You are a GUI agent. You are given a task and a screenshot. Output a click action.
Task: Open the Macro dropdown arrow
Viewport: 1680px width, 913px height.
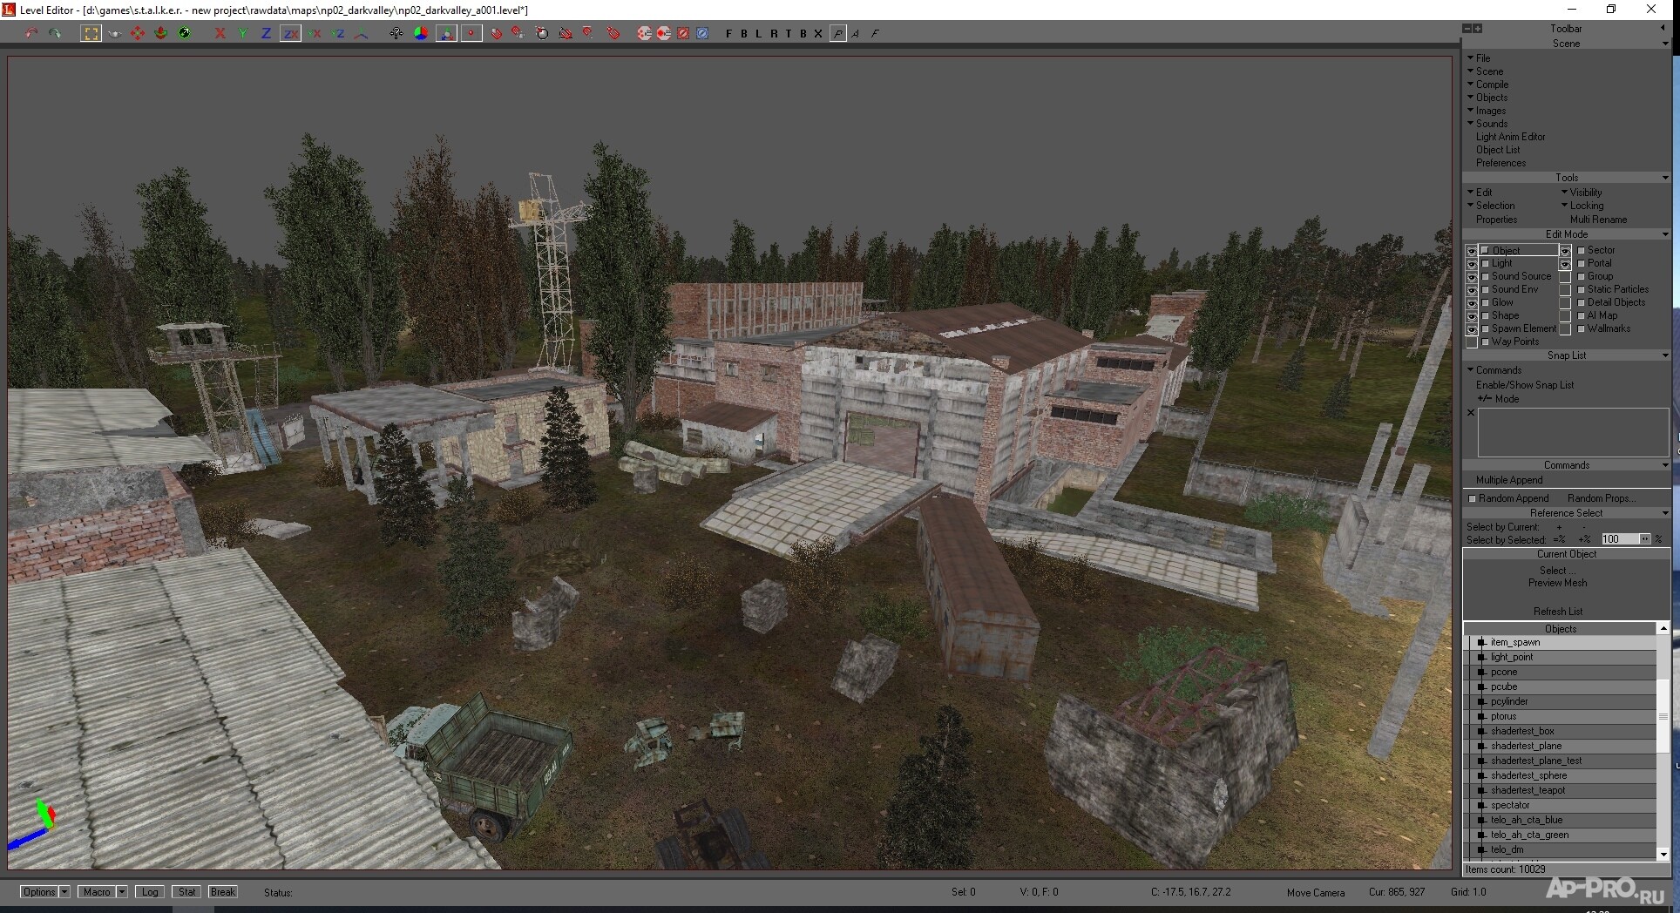coord(122,892)
